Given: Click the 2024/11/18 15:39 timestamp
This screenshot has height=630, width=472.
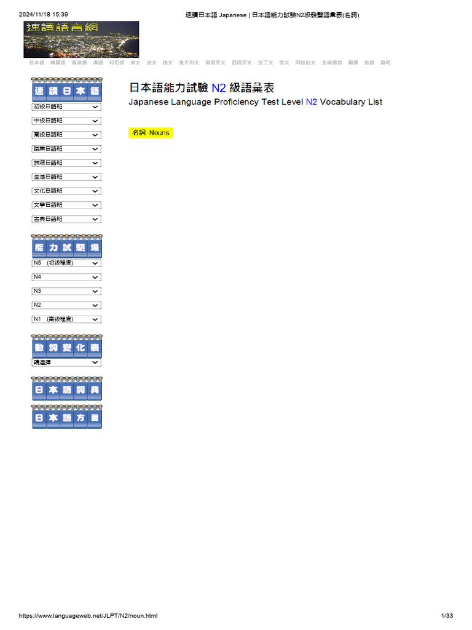Looking at the screenshot, I should (44, 15).
